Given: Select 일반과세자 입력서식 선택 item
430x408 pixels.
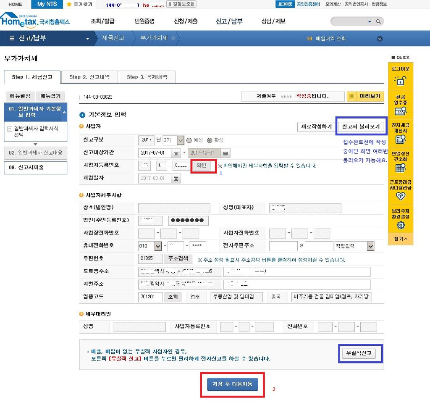Looking at the screenshot, I should point(36,132).
